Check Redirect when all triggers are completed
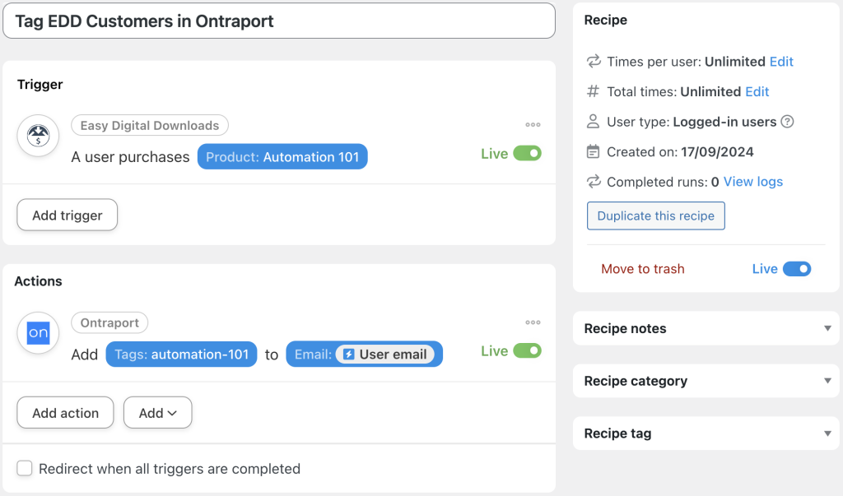Screen dimensions: 843x496 click(25, 467)
